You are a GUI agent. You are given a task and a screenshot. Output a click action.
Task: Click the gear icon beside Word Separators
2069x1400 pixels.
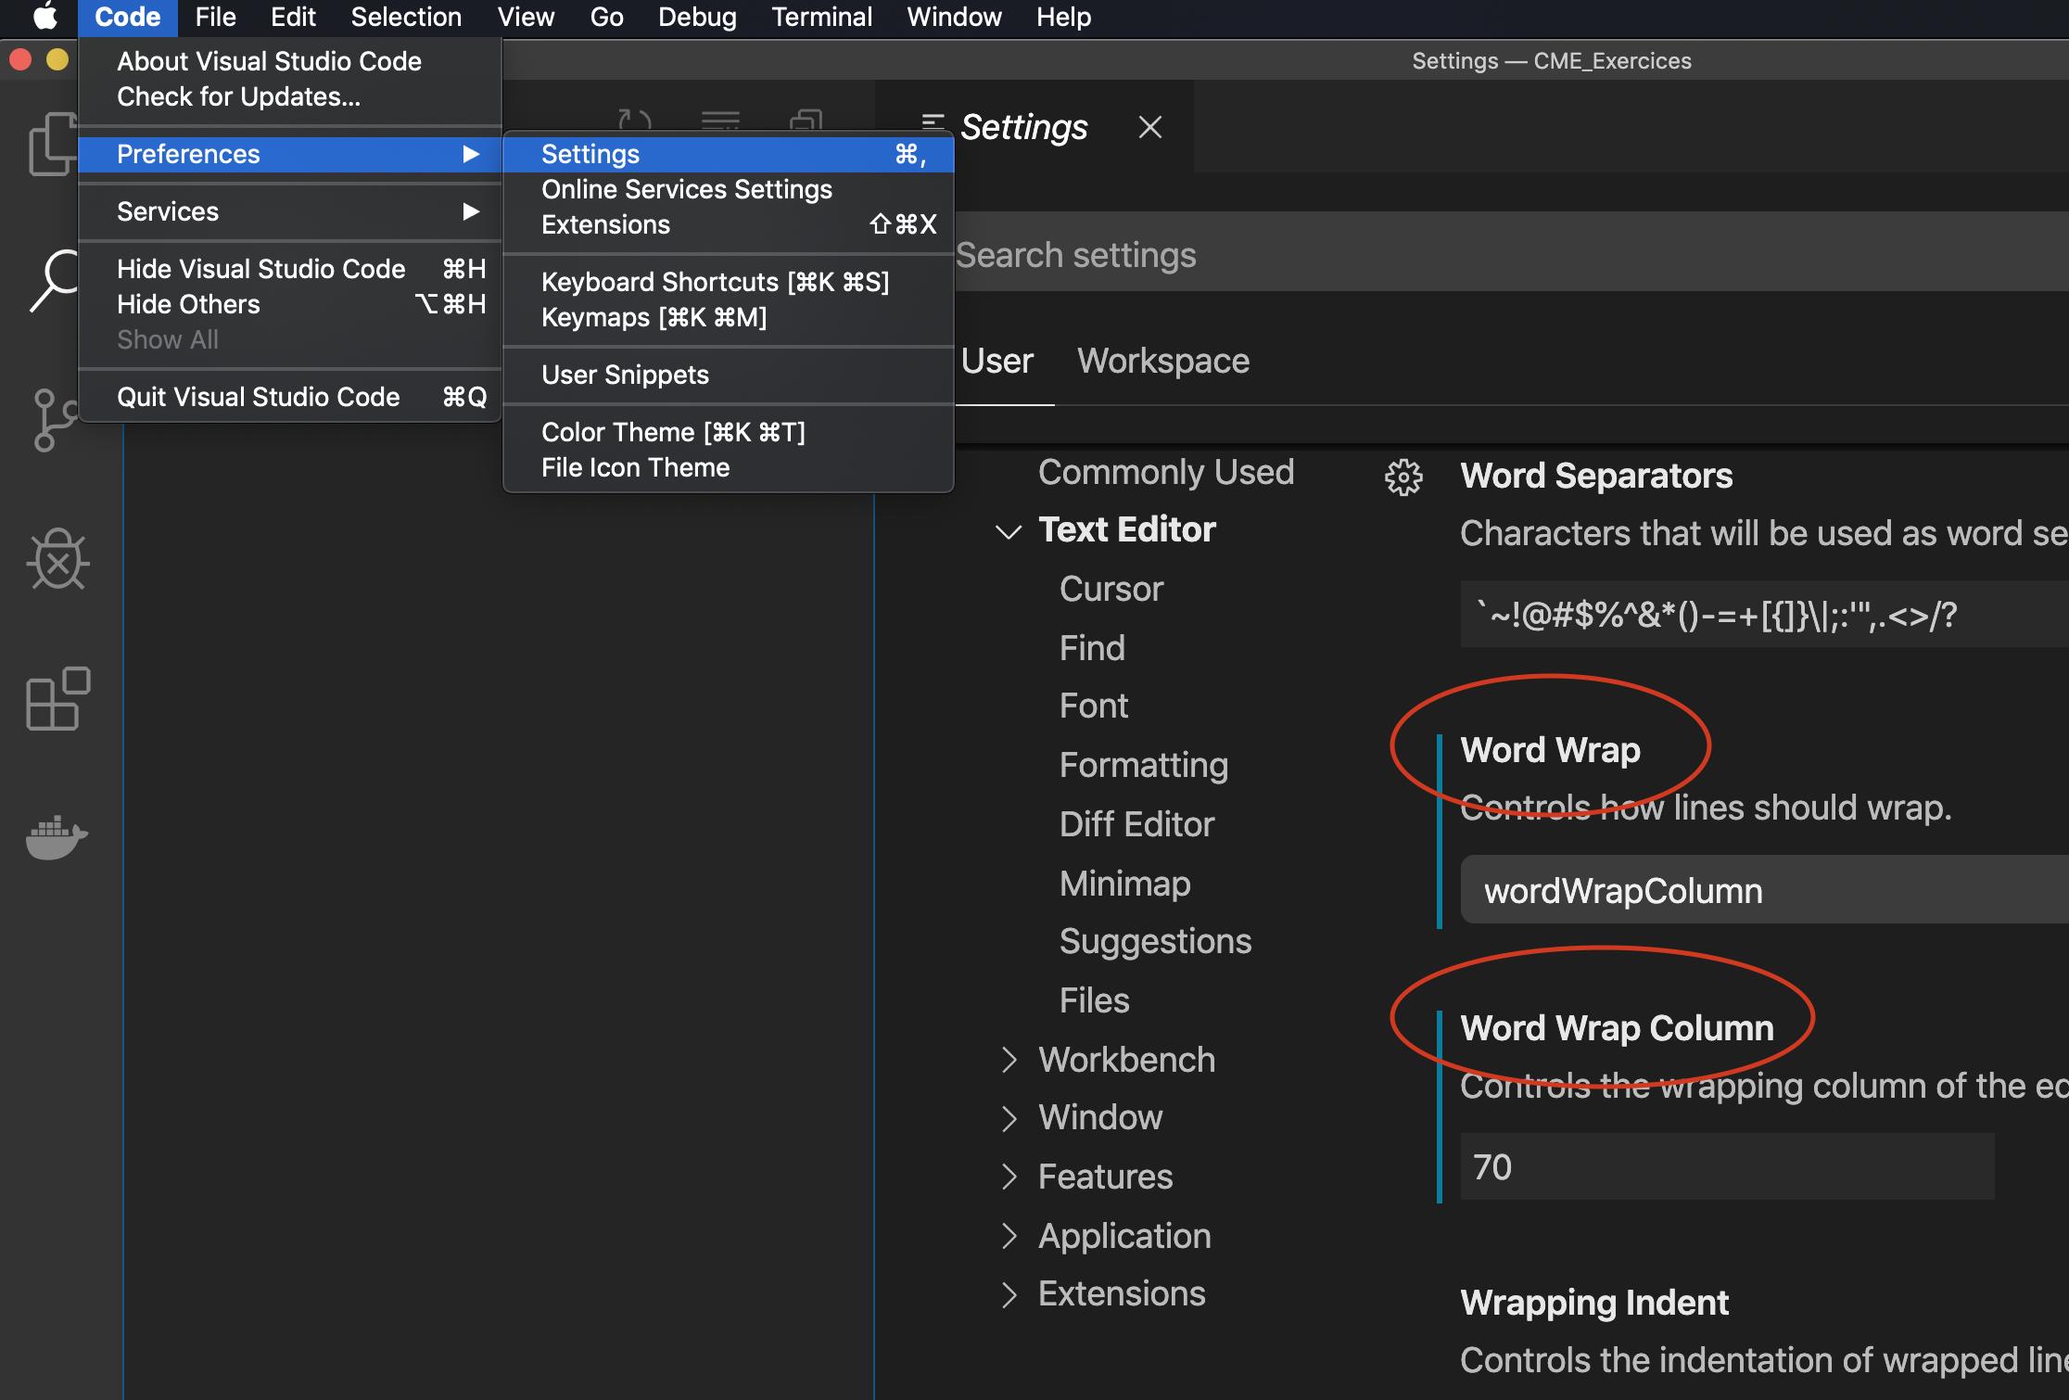pos(1403,477)
